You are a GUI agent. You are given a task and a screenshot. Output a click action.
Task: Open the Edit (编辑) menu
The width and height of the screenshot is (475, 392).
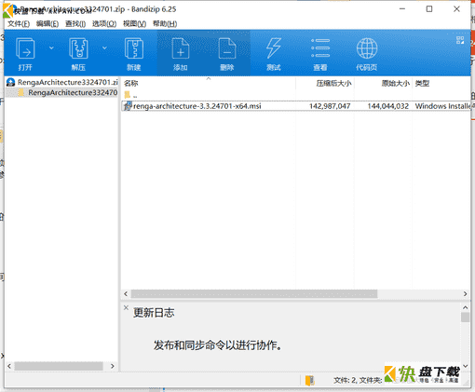click(47, 24)
